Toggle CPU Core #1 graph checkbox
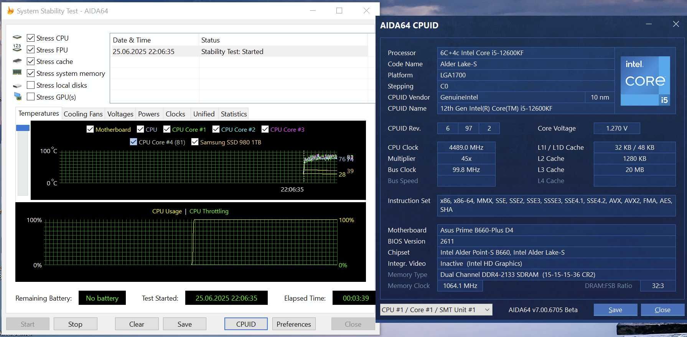Screen dimensions: 687x337 click(166, 129)
